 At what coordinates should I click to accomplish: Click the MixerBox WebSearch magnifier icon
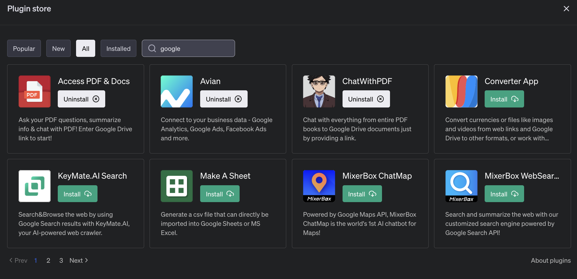[x=461, y=186]
